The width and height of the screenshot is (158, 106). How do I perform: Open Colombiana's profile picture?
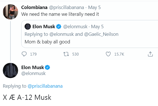[x=10, y=12]
